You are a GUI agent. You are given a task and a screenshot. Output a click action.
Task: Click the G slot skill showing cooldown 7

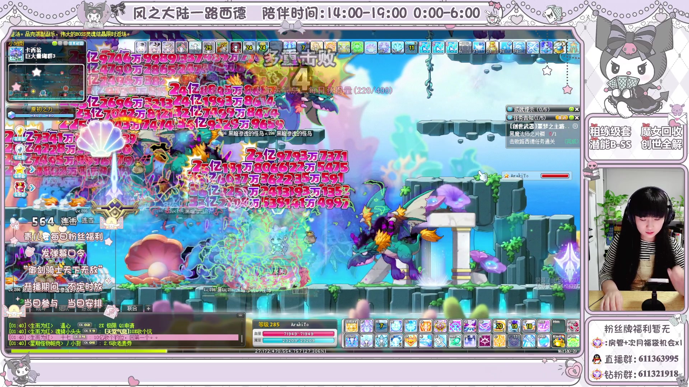[381, 326]
